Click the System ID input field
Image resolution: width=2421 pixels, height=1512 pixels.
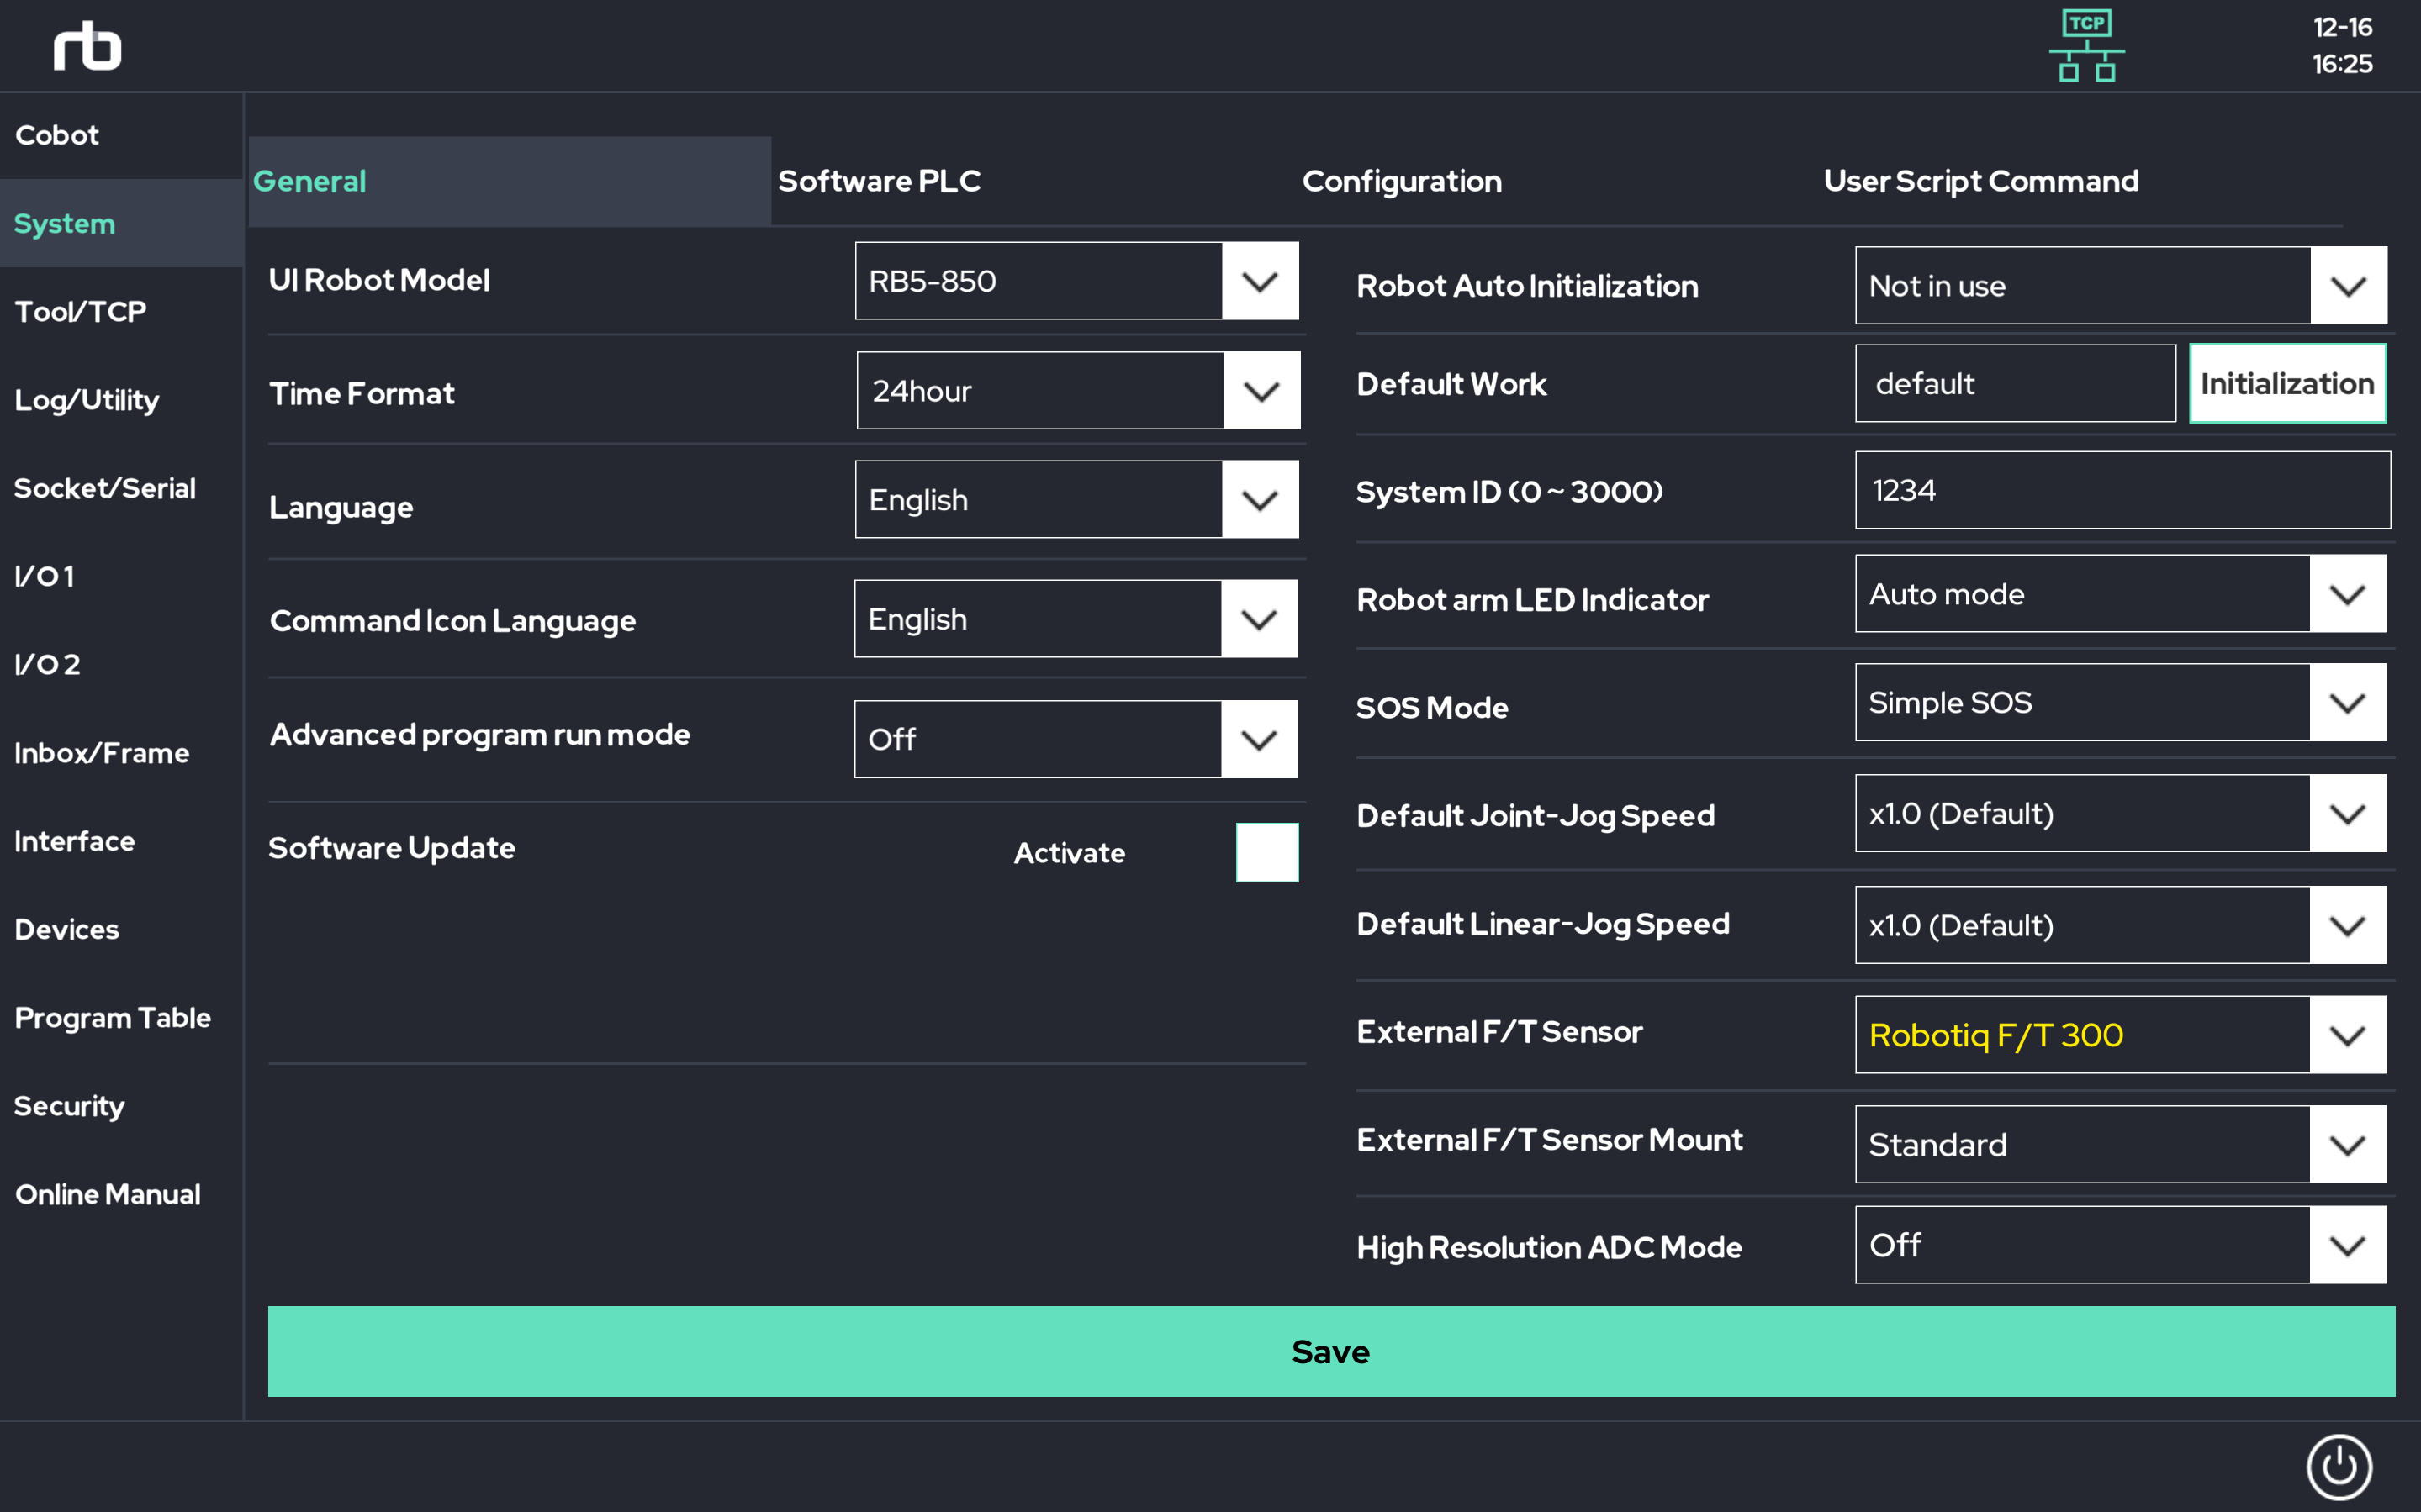pyautogui.click(x=2122, y=490)
